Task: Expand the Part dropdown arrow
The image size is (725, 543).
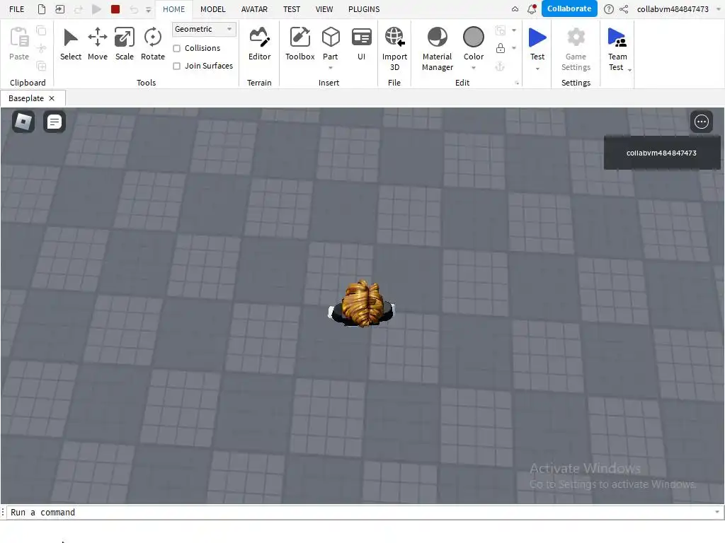Action: click(x=331, y=68)
